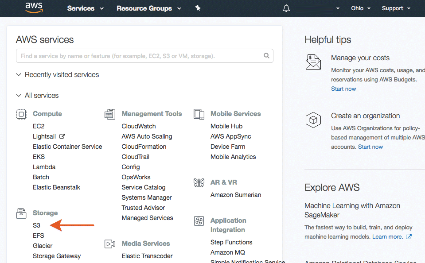Open CloudFormation service
This screenshot has width=425, height=263.
tap(144, 147)
